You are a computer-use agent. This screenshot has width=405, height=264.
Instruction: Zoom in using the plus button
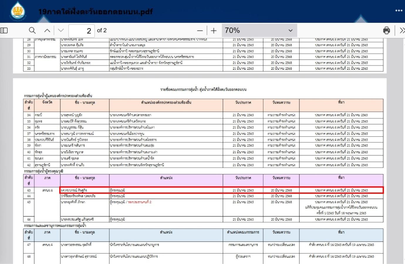[x=214, y=31]
